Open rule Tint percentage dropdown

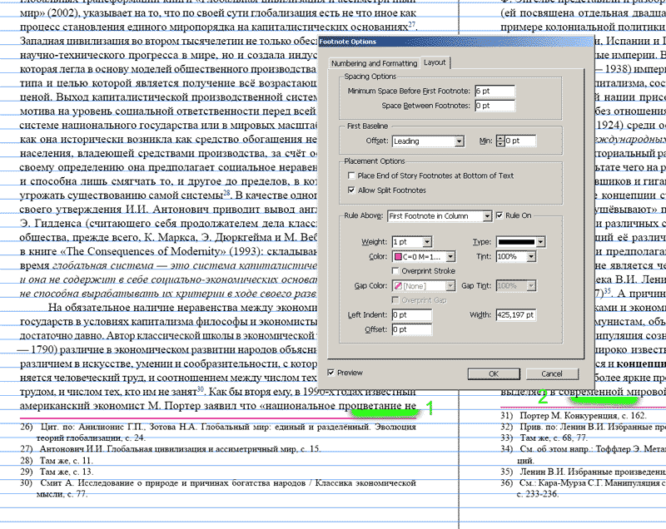point(515,257)
